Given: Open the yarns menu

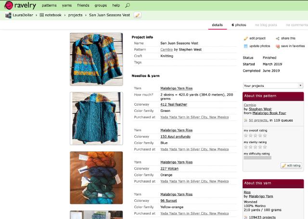Looking at the screenshot, I should click(67, 5).
